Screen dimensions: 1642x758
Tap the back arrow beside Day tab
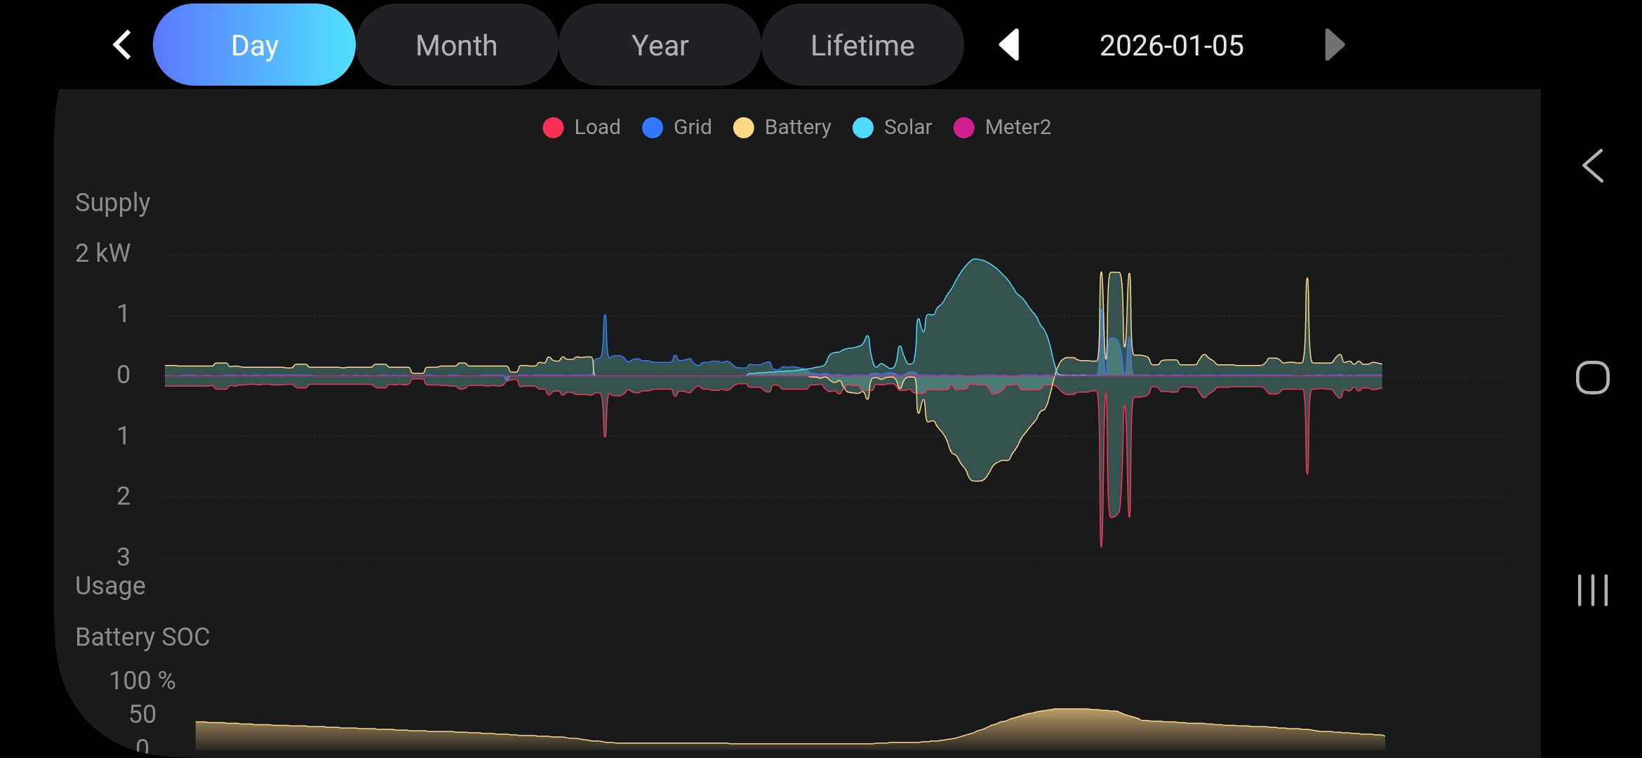pos(122,46)
